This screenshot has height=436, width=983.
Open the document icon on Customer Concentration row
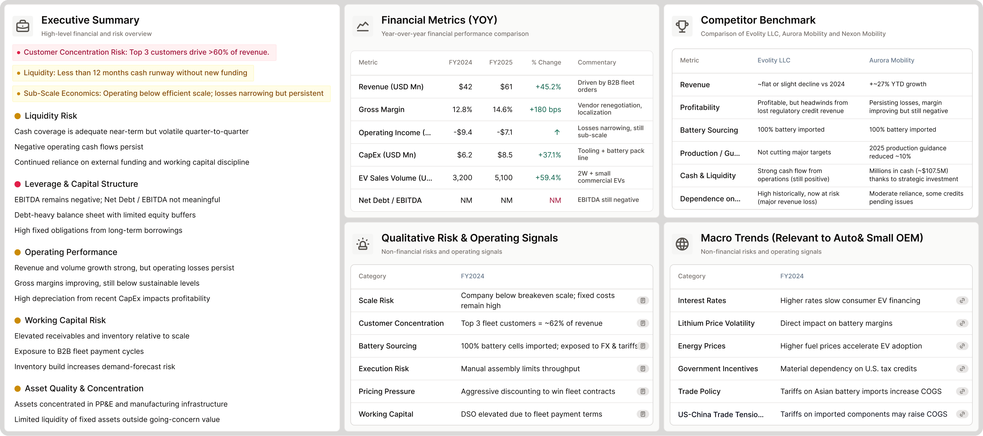(643, 323)
